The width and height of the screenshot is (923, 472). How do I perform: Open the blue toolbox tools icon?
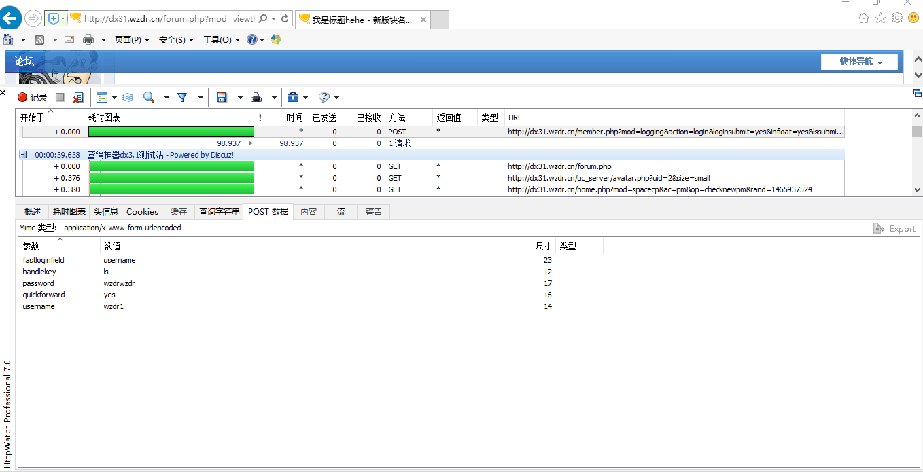coord(292,98)
